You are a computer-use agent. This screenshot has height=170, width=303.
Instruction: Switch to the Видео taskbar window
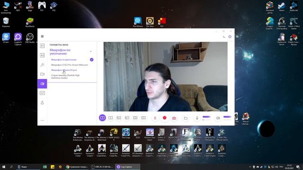pos(28,167)
